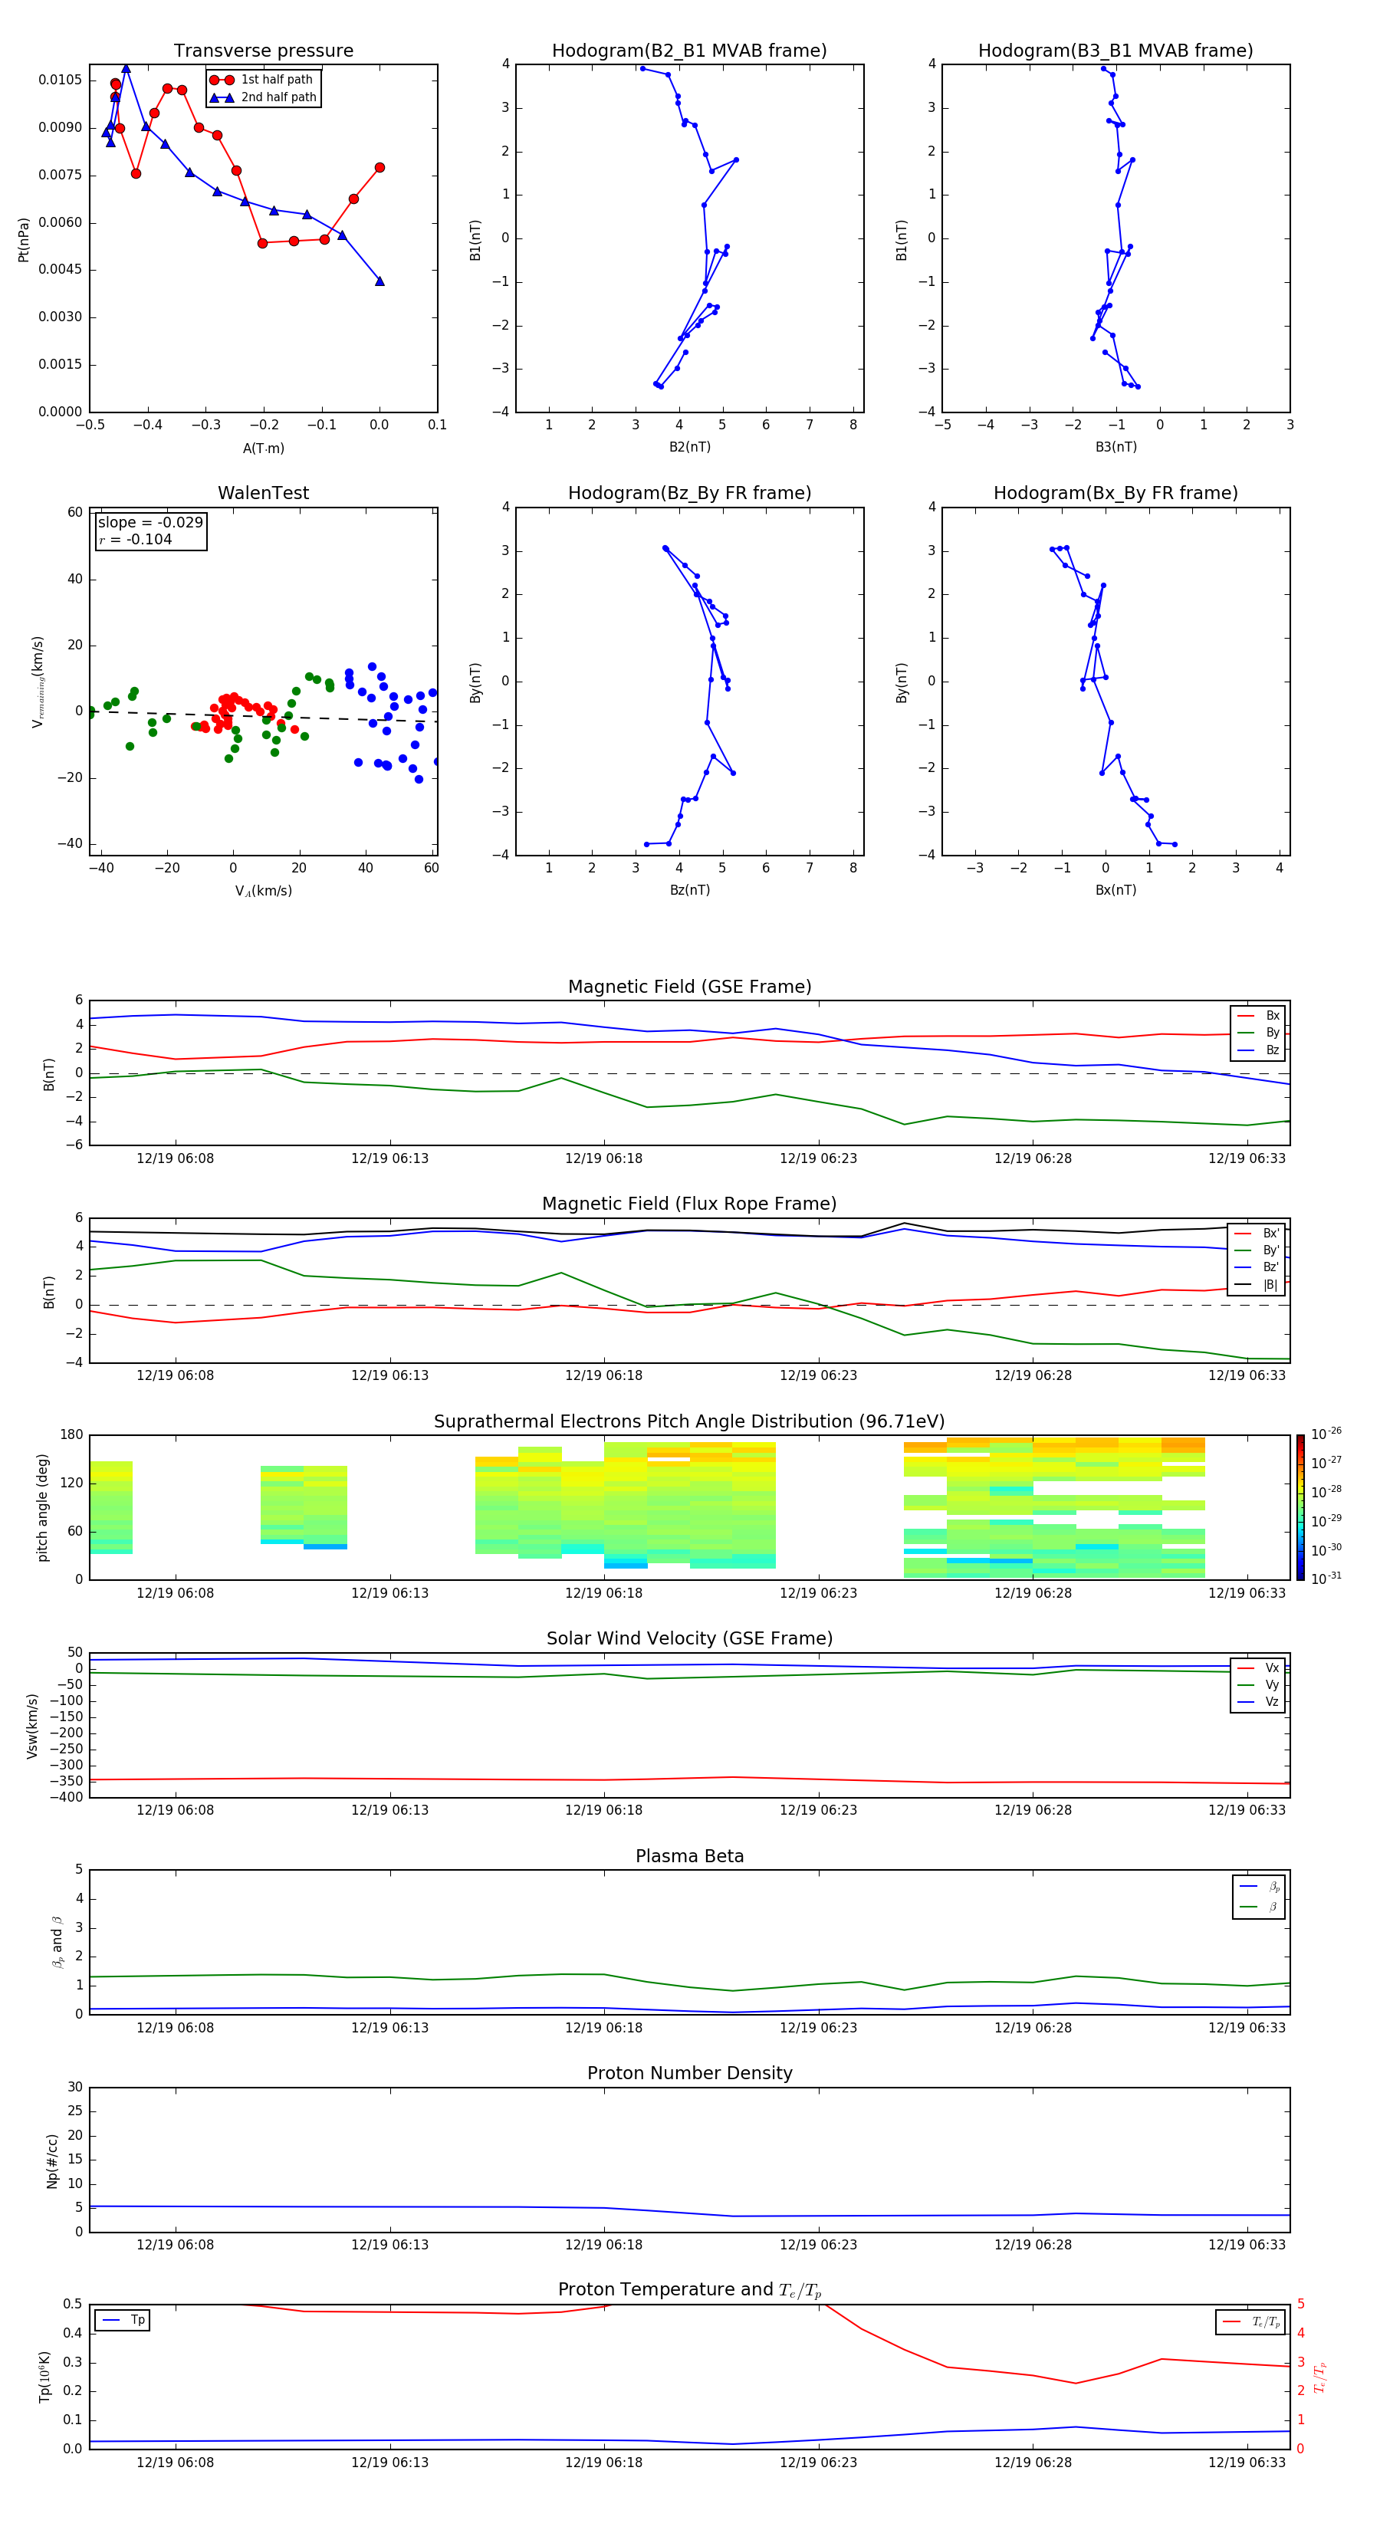Select the 'Hodogram(B3_B1 MVAB frame)' title
The width and height of the screenshot is (1380, 2530).
coord(1115,50)
